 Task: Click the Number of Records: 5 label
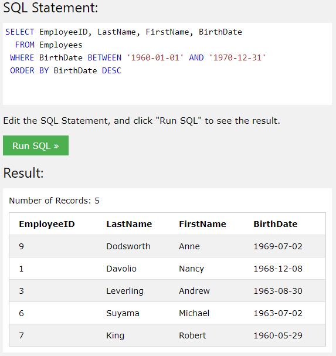[55, 201]
